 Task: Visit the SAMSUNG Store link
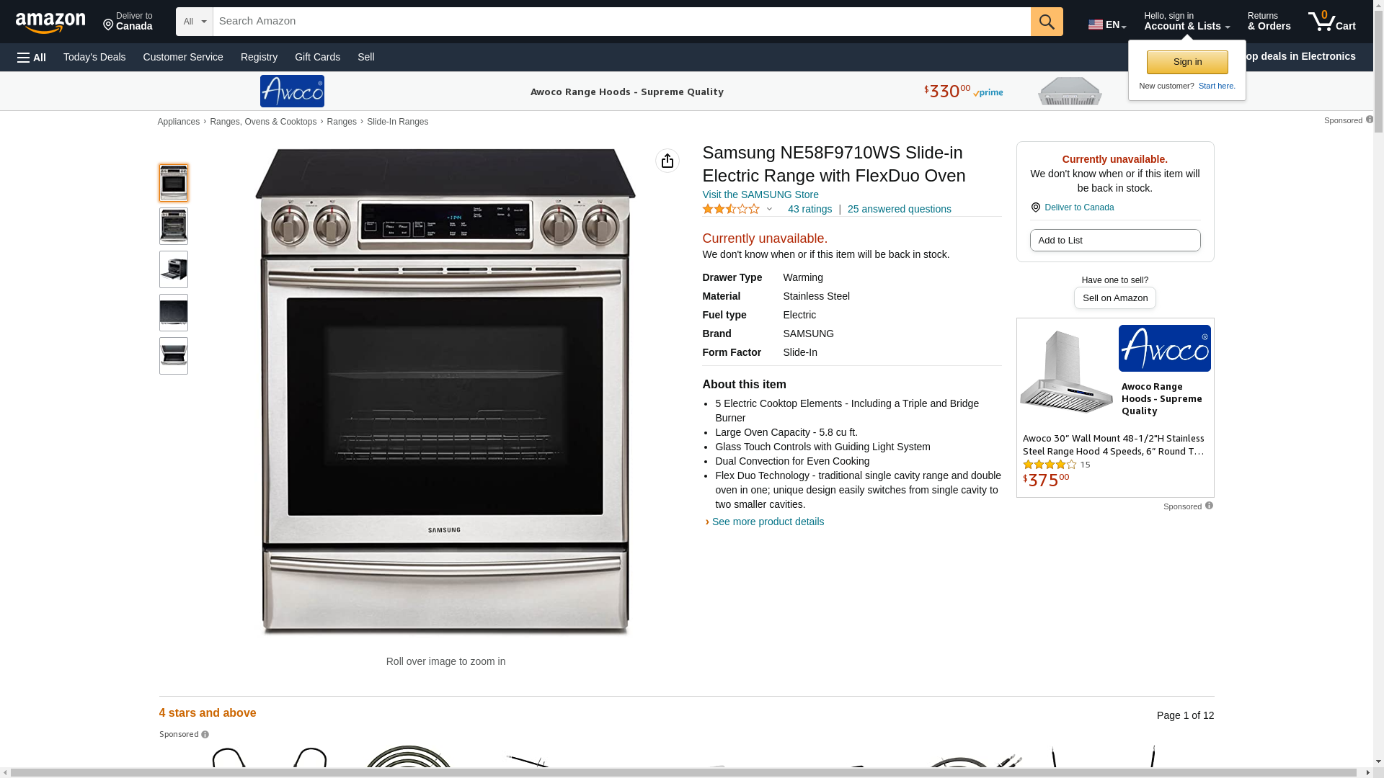760,194
